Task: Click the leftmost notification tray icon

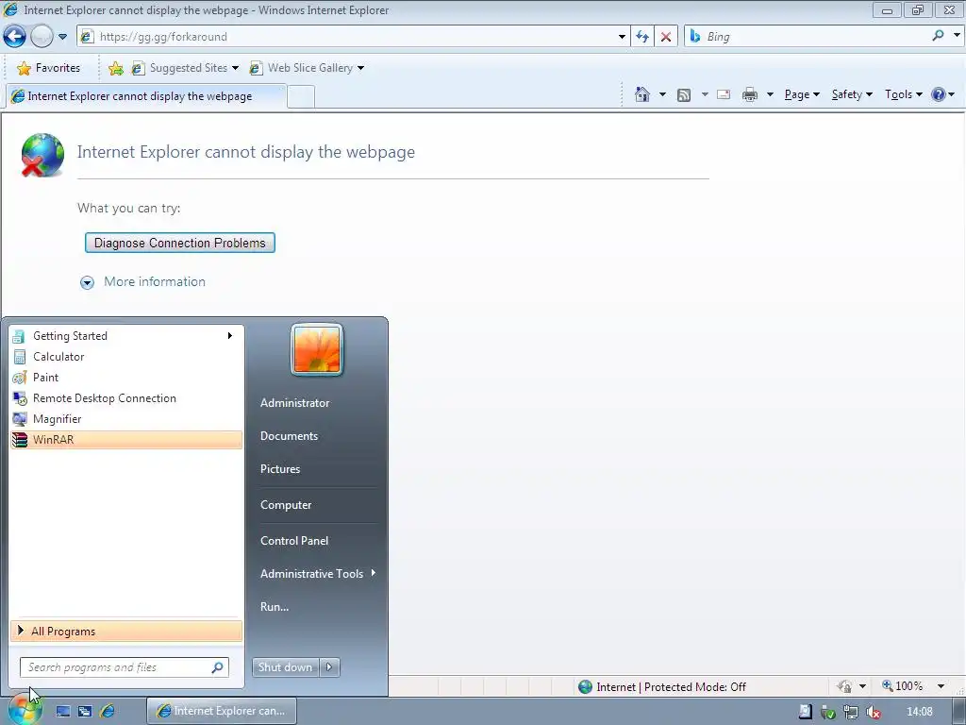Action: pos(806,712)
